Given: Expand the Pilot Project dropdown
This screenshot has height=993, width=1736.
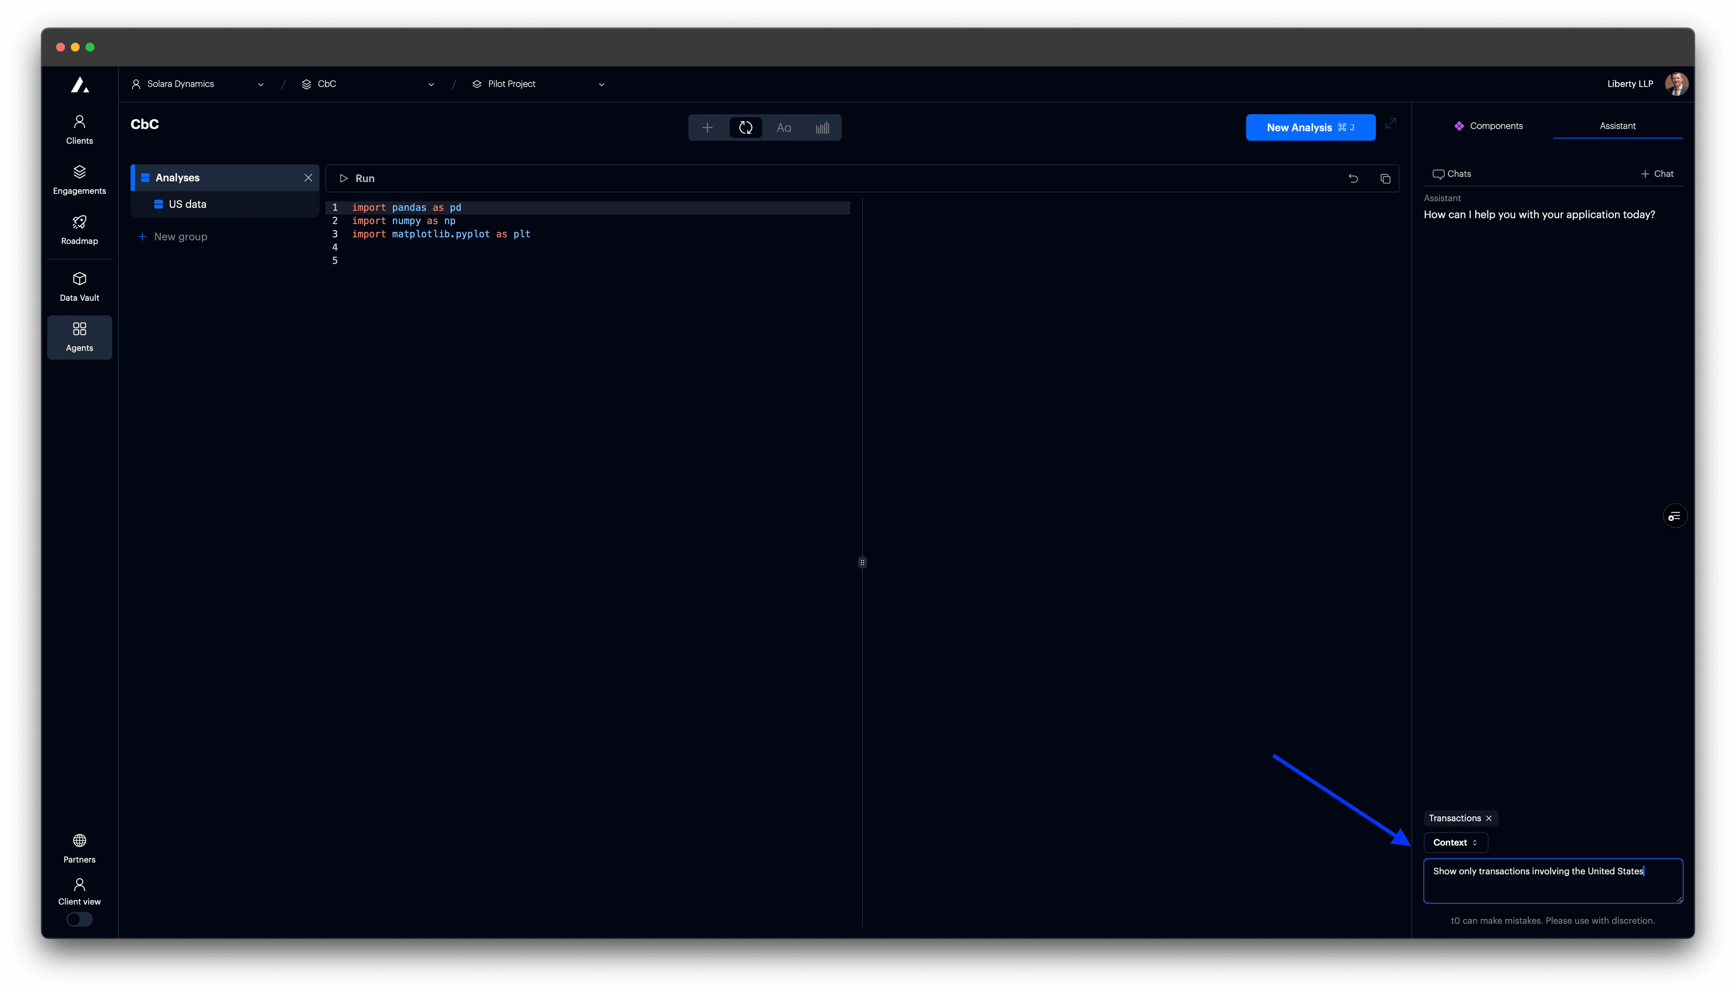Looking at the screenshot, I should tap(601, 84).
